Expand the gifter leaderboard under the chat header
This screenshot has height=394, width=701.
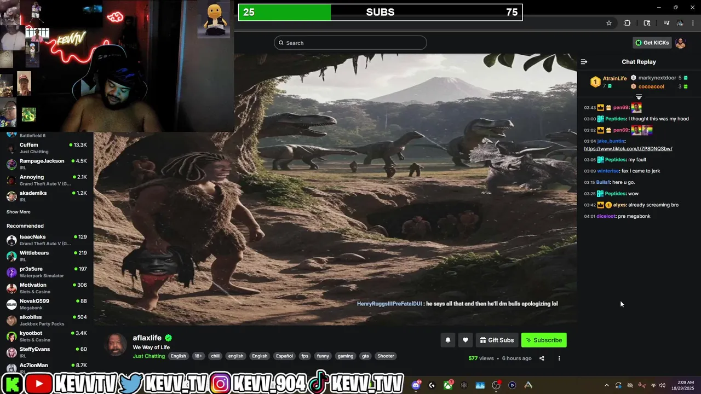click(x=639, y=97)
